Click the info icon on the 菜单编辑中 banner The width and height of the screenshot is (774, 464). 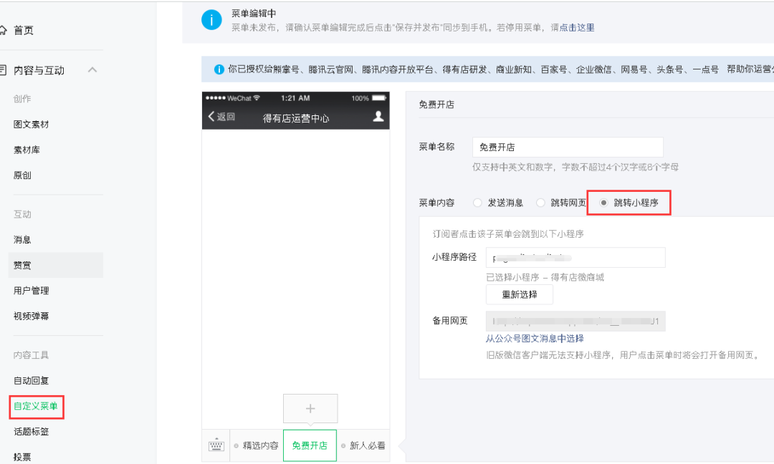(211, 20)
